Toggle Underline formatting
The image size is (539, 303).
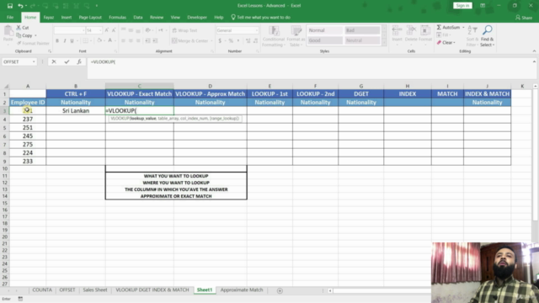tap(72, 41)
